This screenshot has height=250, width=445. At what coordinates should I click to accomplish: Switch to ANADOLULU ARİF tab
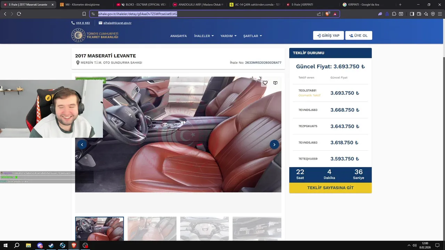tap(198, 5)
